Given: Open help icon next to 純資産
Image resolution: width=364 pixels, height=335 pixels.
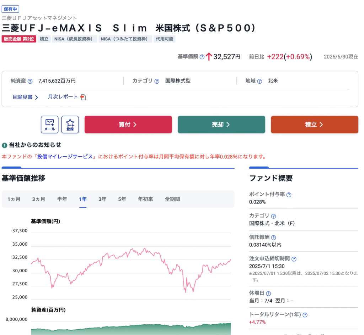Looking at the screenshot, I should pos(30,81).
